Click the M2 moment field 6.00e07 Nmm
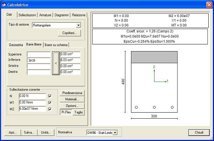Image resolution: width=214 pixels, height=141 pixels. (32, 109)
